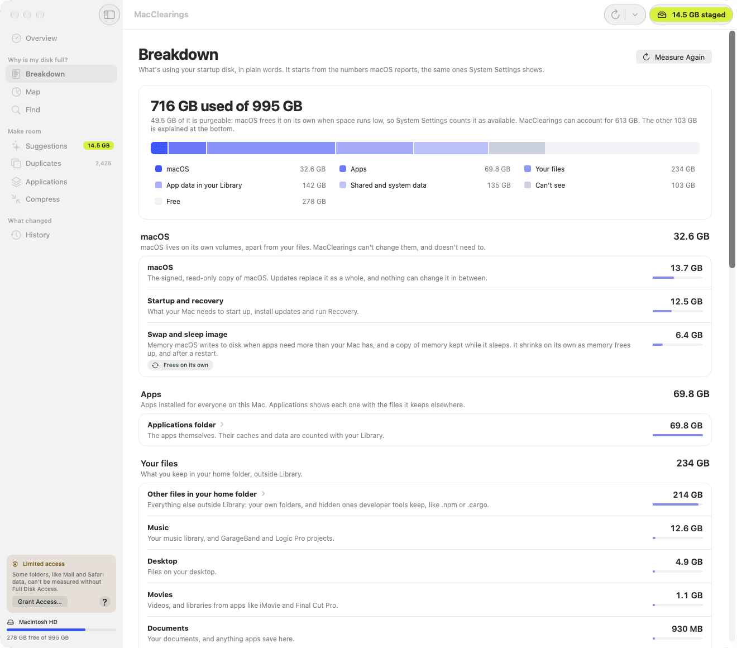
Task: Open Compress in sidebar
Action: tap(61, 199)
